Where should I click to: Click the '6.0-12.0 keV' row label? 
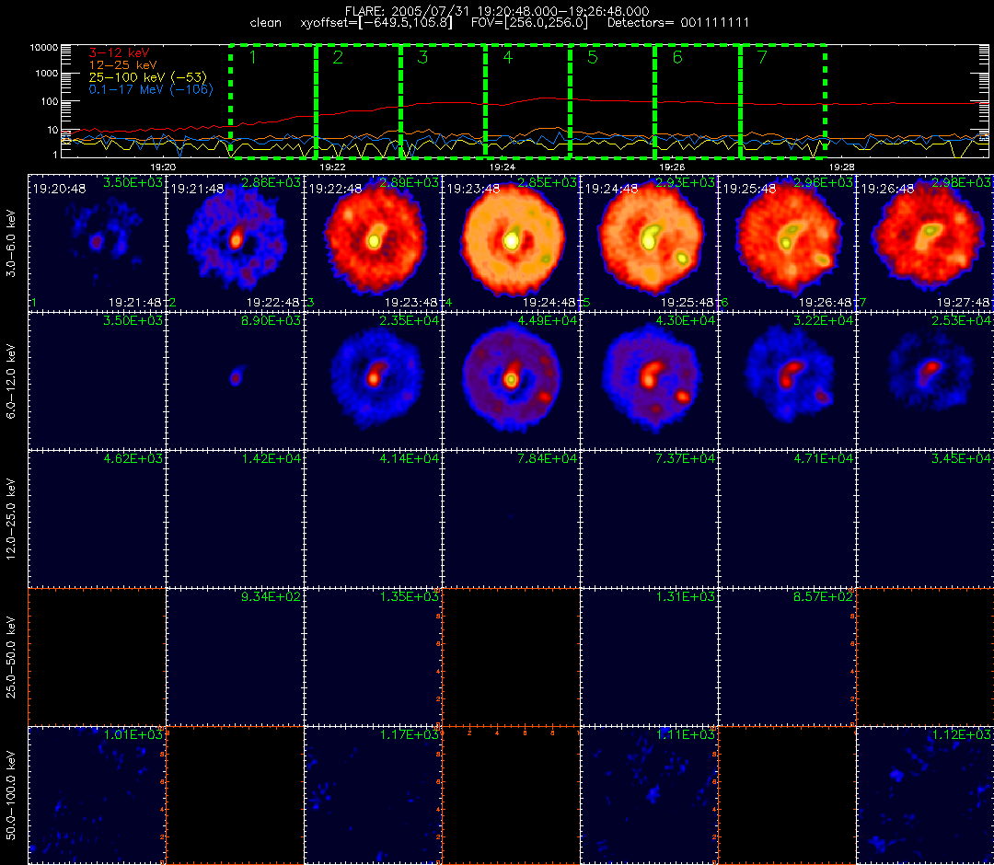[x=11, y=382]
